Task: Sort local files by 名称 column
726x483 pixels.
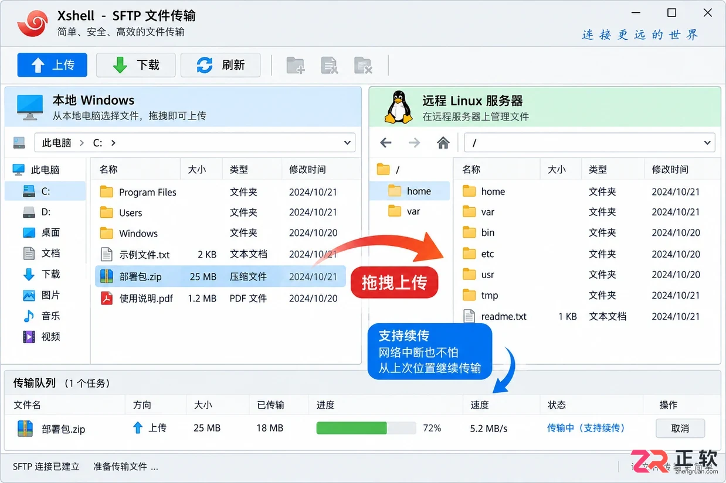Action: click(108, 169)
